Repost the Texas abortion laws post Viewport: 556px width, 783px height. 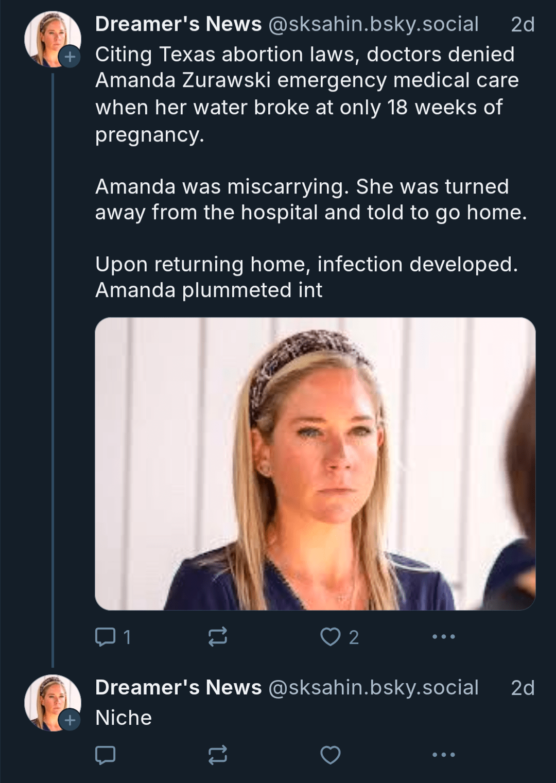(217, 637)
